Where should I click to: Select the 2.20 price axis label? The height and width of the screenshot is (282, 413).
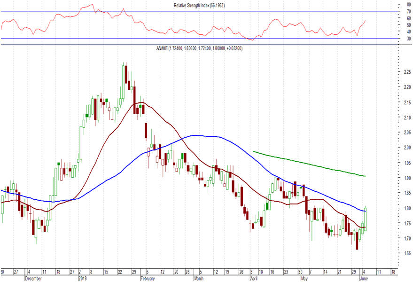click(407, 87)
